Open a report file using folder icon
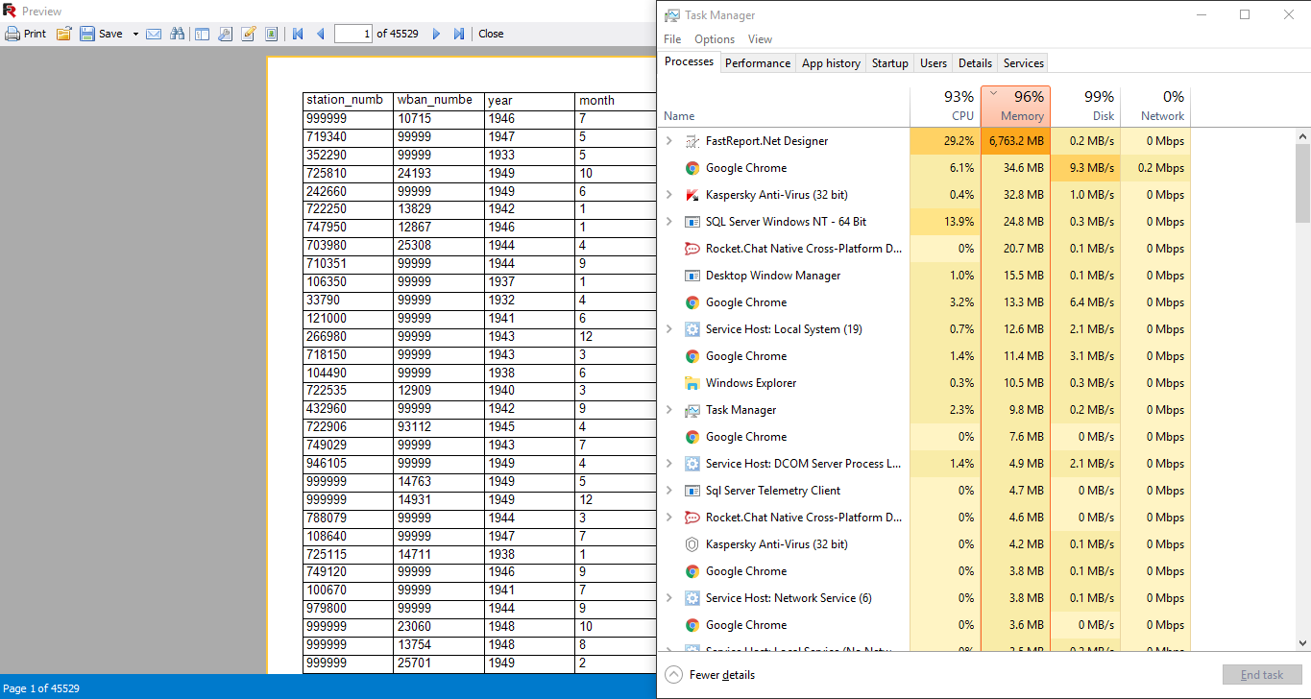Viewport: 1311px width, 699px height. [64, 34]
